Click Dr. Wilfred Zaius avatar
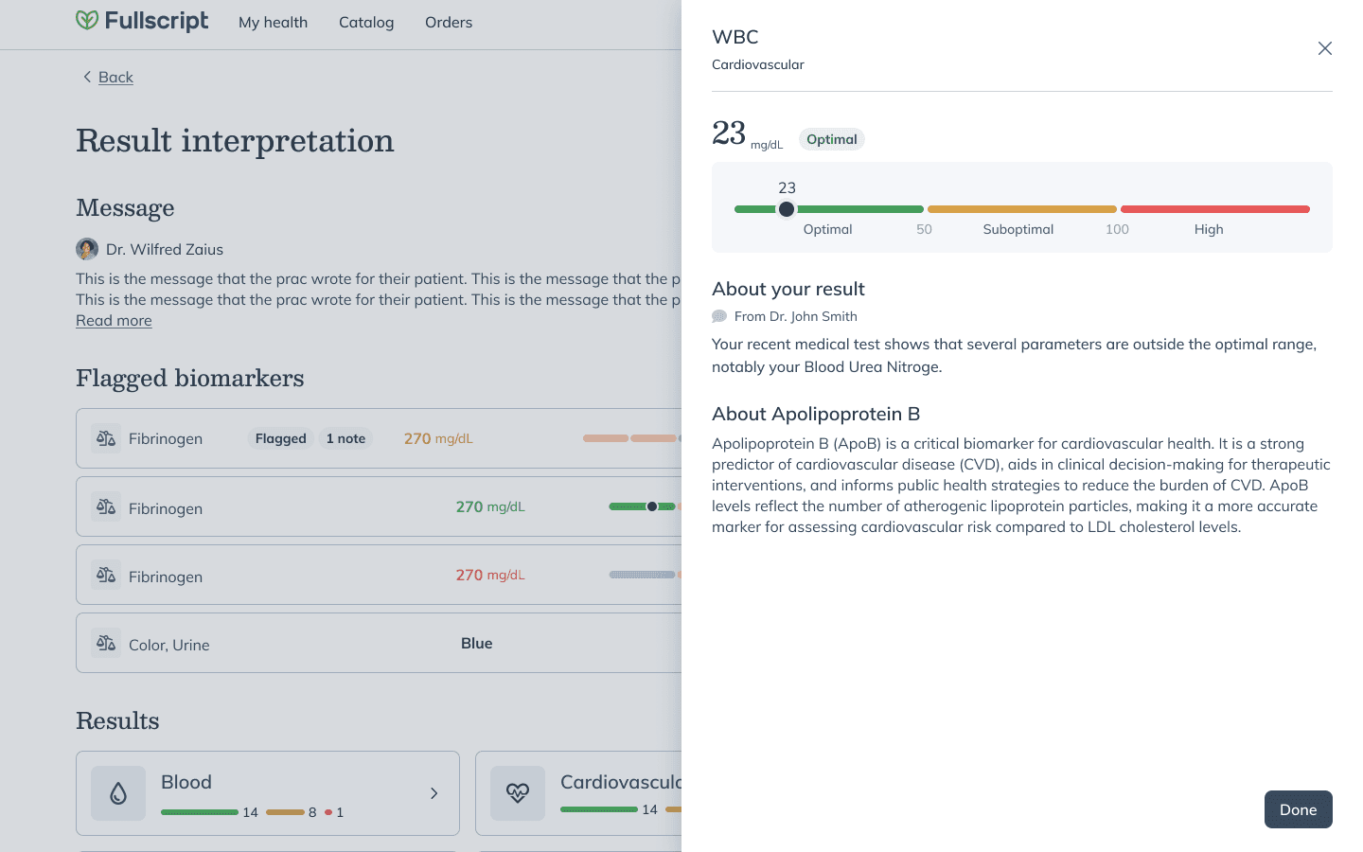The height and width of the screenshot is (852, 1363). point(87,249)
